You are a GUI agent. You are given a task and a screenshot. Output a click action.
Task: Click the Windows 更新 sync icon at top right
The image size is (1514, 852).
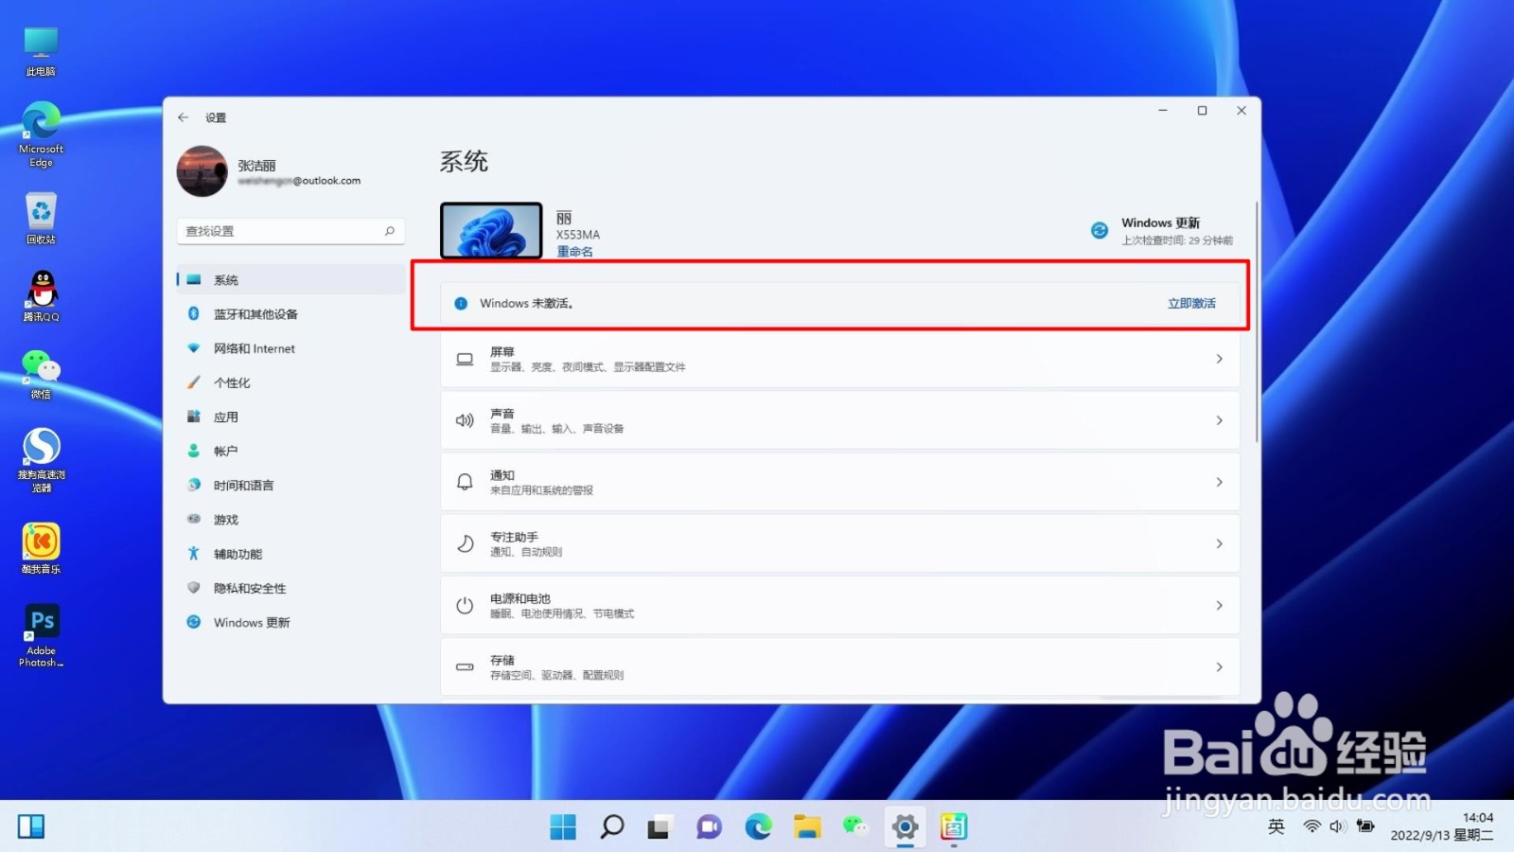[1099, 230]
